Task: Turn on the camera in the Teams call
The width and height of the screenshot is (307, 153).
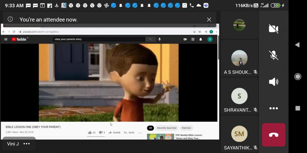Action: (x=274, y=29)
